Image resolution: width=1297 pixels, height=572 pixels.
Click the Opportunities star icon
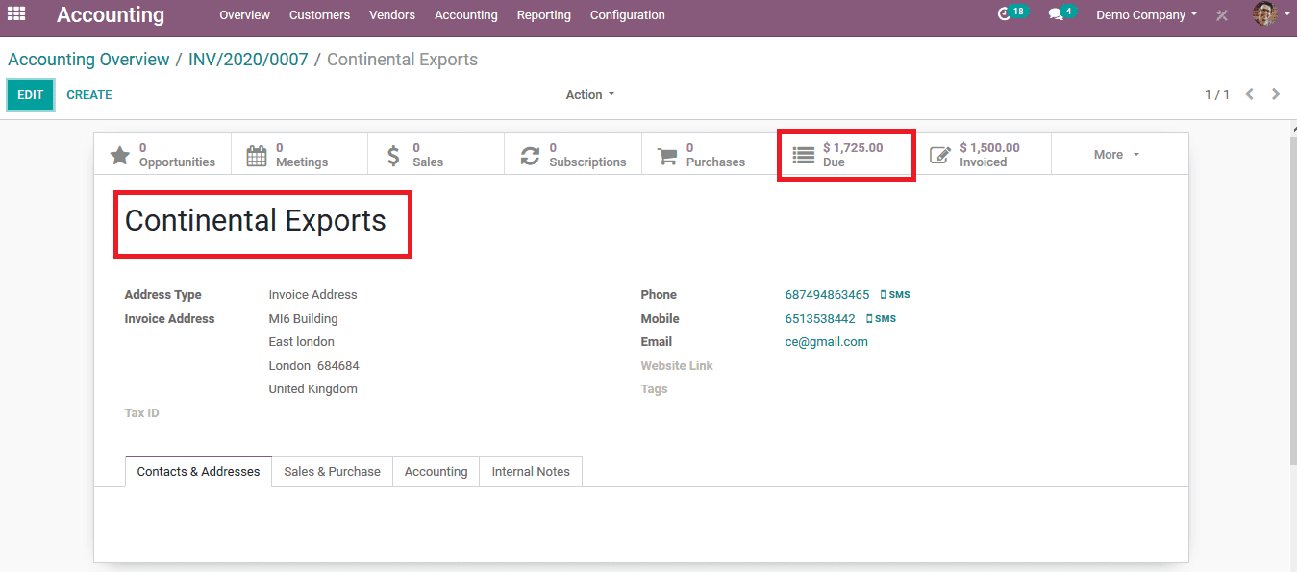(x=119, y=155)
